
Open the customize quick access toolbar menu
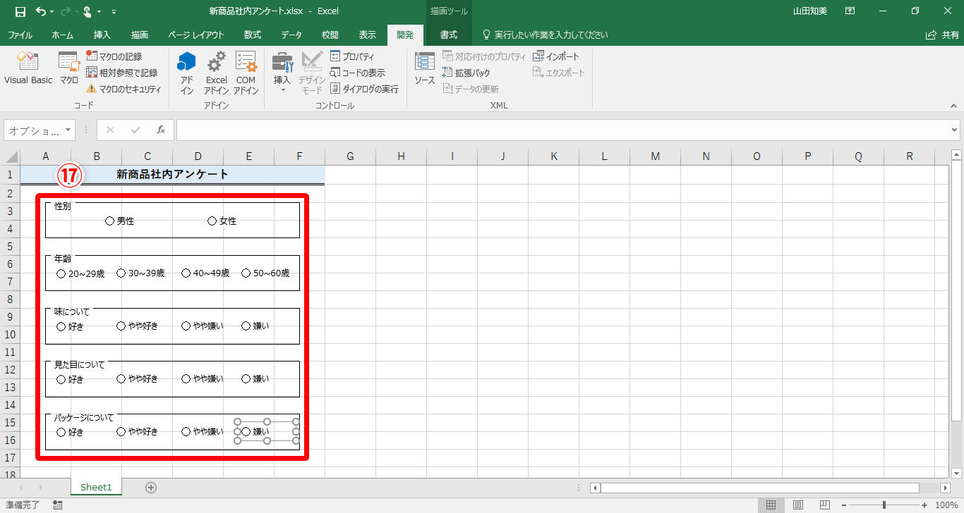click(x=114, y=12)
